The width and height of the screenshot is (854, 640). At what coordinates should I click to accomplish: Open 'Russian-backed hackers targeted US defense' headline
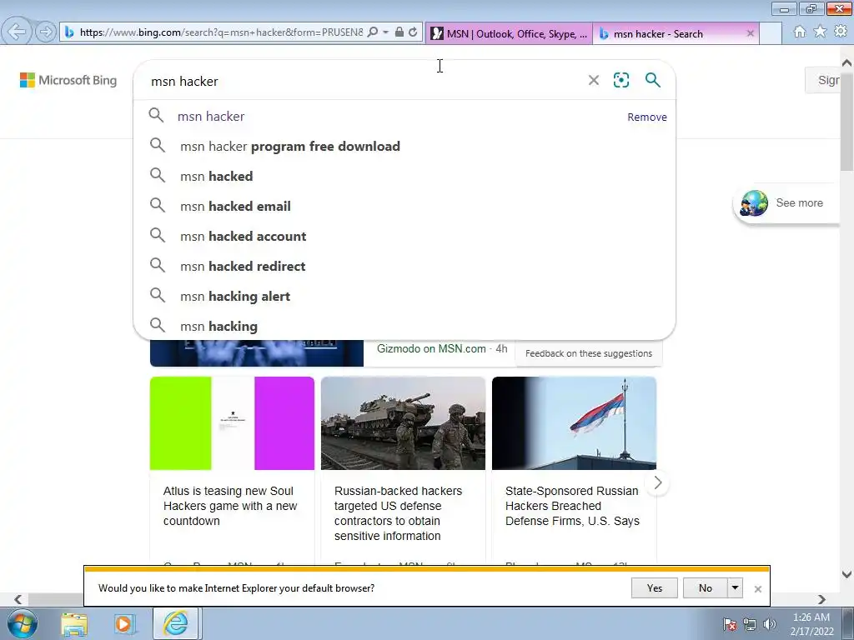coord(398,513)
